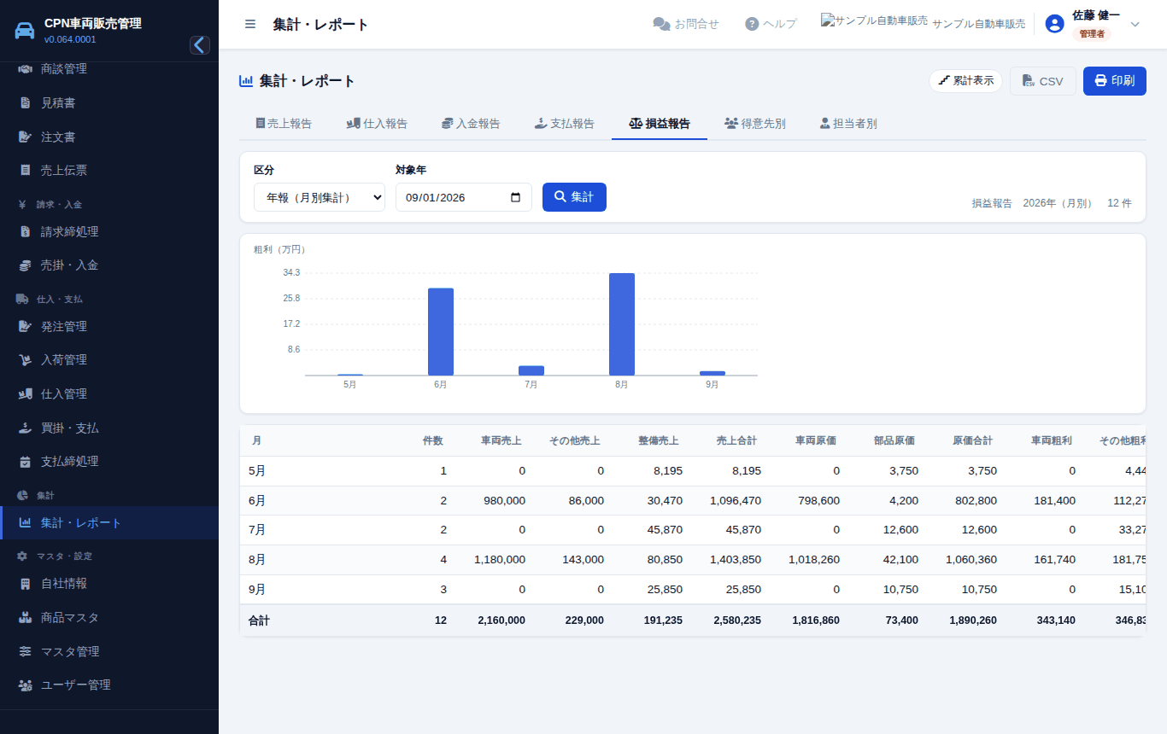
Task: Open 売上伝票 in the sidebar
Action: (x=109, y=170)
